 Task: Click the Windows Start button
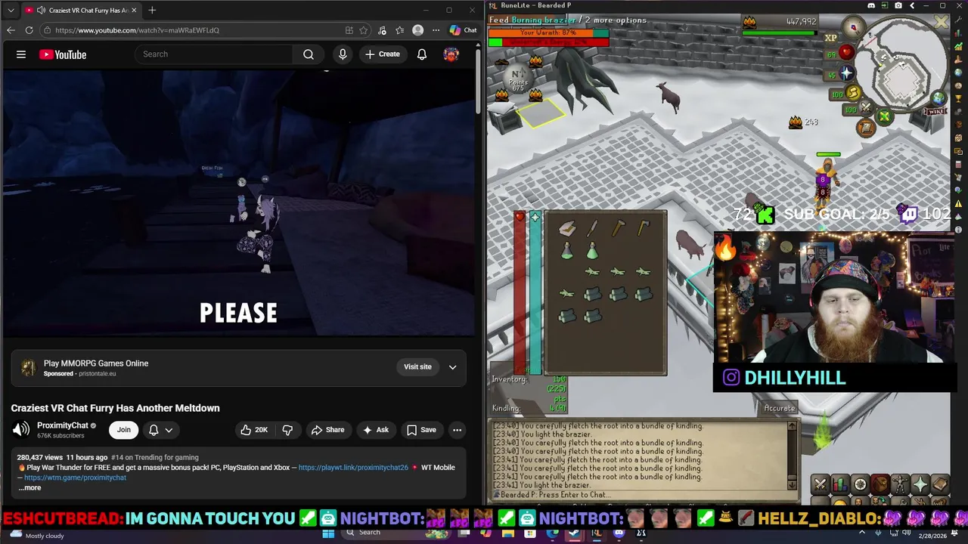click(328, 533)
